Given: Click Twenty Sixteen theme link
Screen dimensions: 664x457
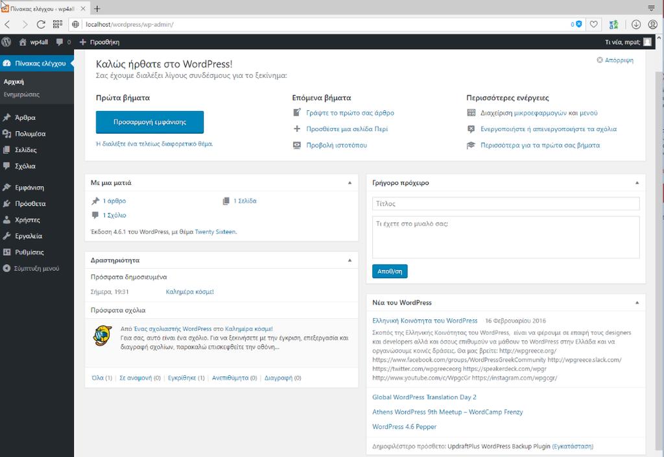Looking at the screenshot, I should coord(215,232).
